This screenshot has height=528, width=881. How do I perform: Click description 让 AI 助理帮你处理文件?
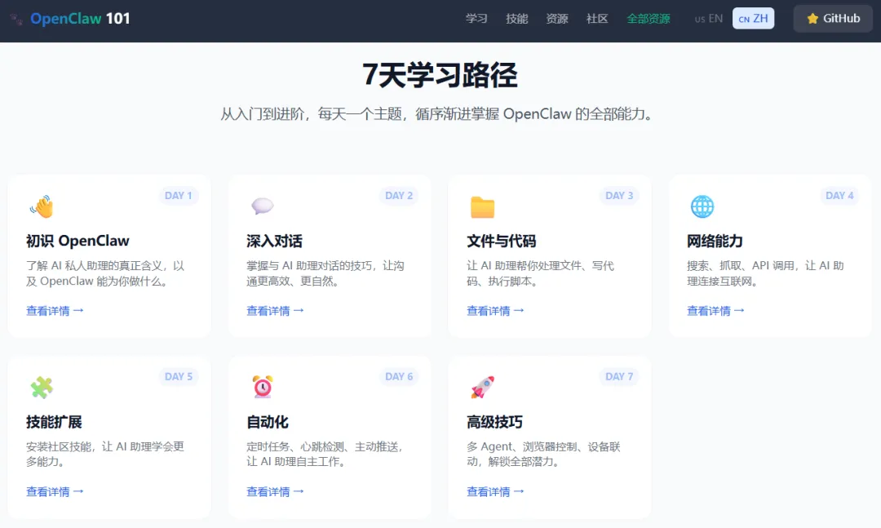[x=541, y=273]
